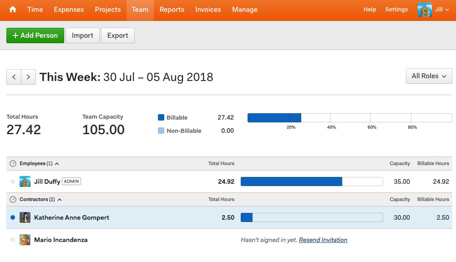The image size is (456, 262).
Task: Click the clock icon beside Contractors
Action: pyautogui.click(x=13, y=199)
